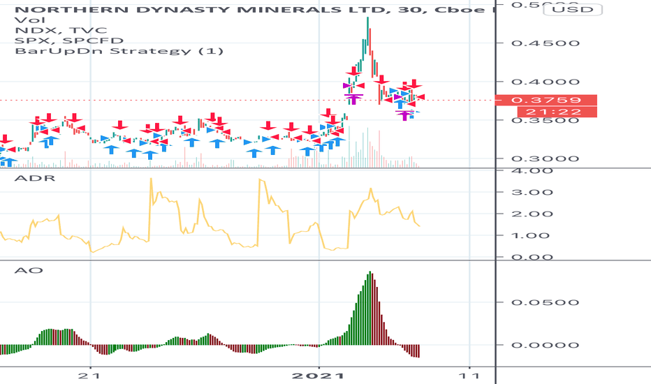The image size is (651, 384).
Task: Click the USD currency button
Action: (573, 9)
